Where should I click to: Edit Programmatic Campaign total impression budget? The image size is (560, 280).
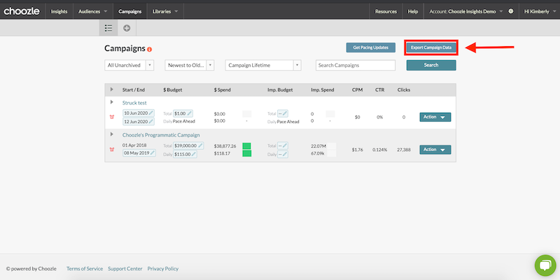click(x=283, y=146)
